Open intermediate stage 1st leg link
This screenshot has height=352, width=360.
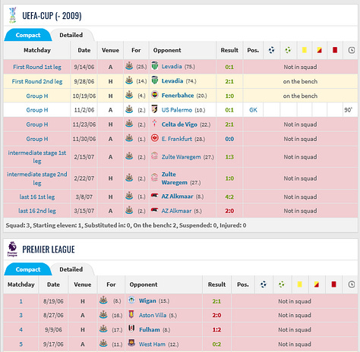[x=37, y=157]
